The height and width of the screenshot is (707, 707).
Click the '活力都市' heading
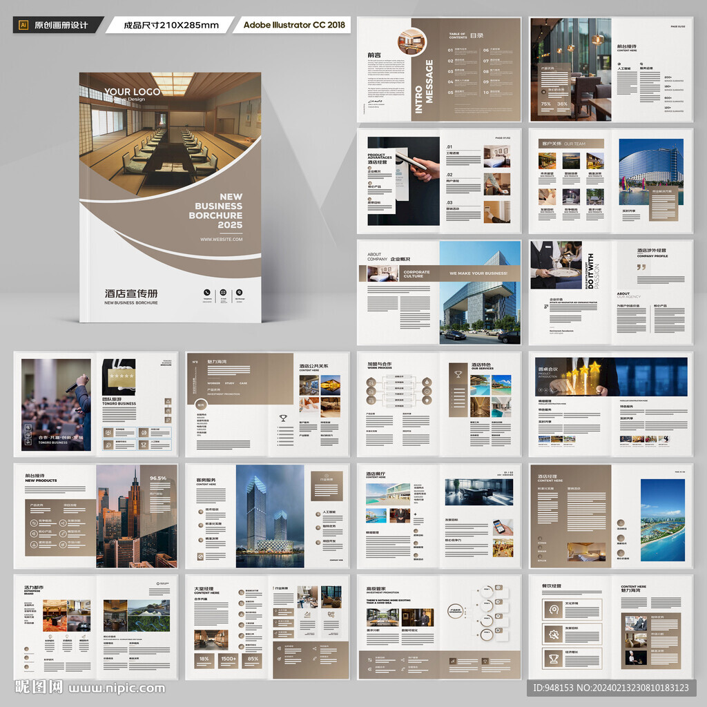34,588
